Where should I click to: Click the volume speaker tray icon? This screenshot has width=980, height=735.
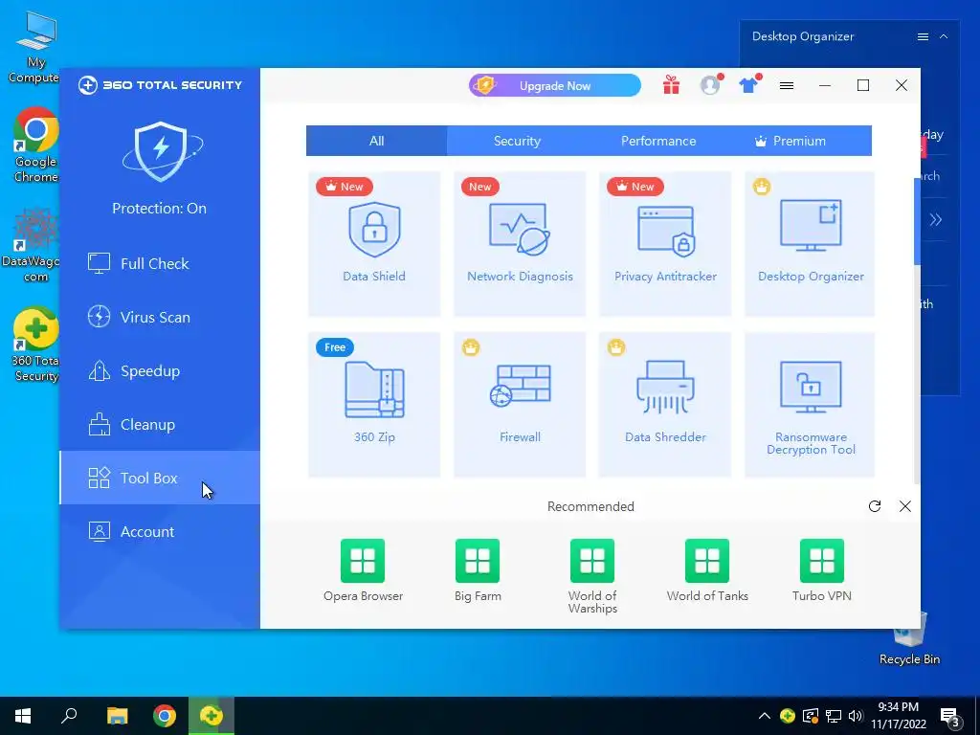[x=856, y=716]
